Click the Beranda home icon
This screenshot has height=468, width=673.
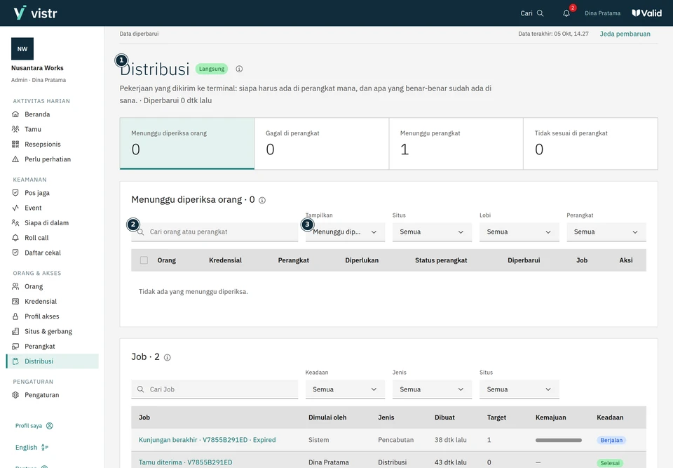[15, 114]
